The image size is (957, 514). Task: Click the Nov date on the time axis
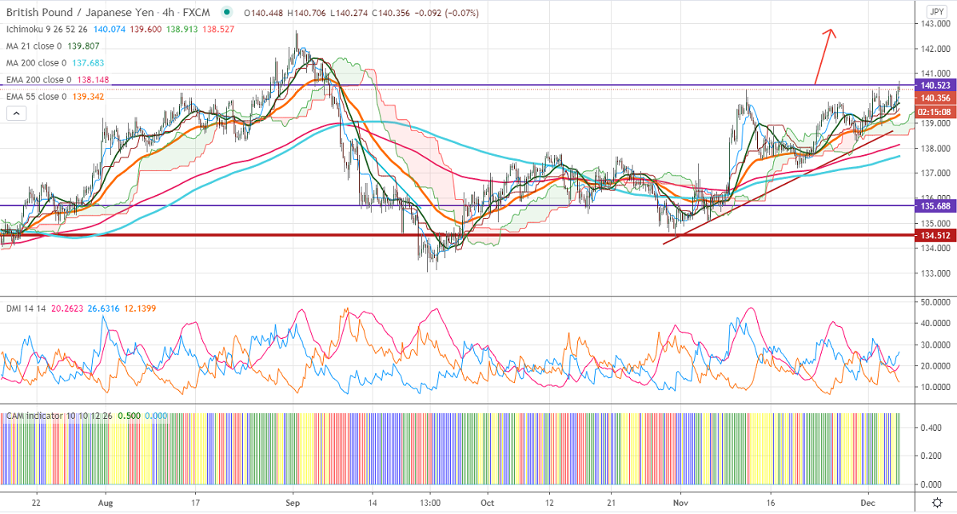tap(680, 503)
